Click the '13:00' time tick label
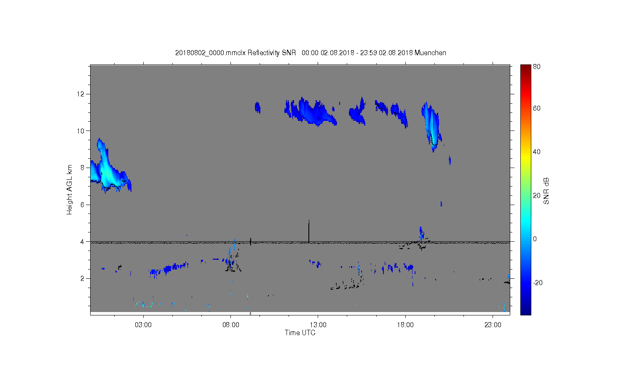Image resolution: width=632 pixels, height=379 pixels. click(x=318, y=325)
